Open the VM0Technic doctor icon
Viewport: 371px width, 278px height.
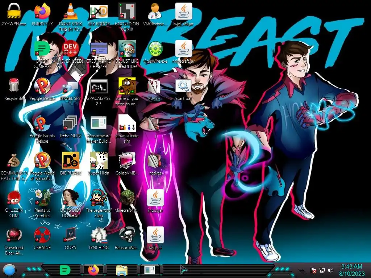[x=155, y=11]
